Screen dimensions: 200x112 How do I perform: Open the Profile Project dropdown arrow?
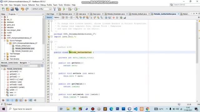(x=79, y=9)
